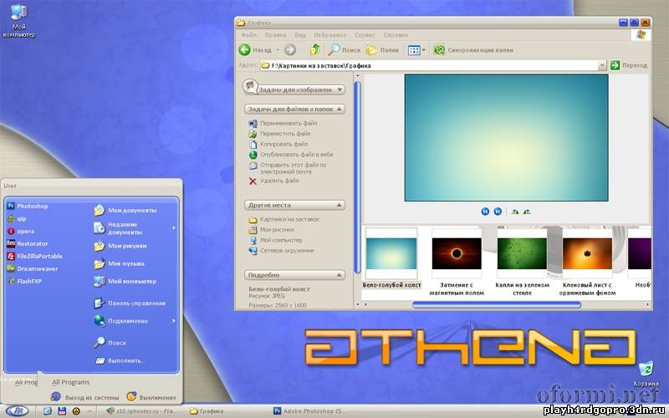
Task: Click the task pane vertical scrollbar
Action: (x=358, y=177)
